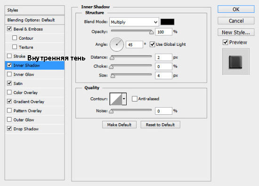Viewport: 259px width, 186px height.
Task: Click the Angle value field showing 45
Action: (134, 44)
